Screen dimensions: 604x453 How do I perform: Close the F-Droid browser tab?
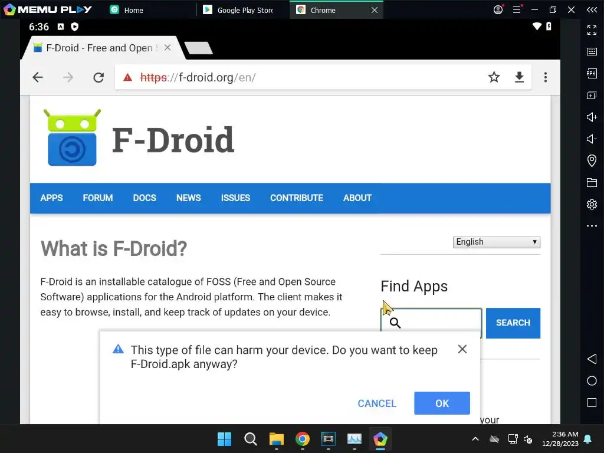point(167,48)
